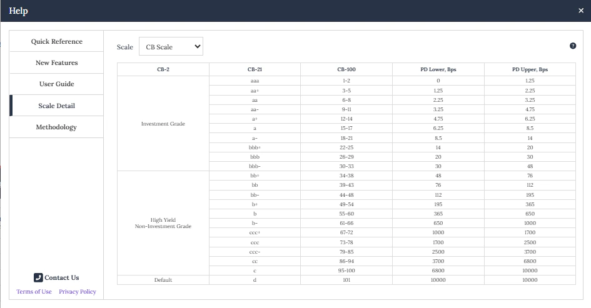Screen dimensions: 591x308
Task: Close the Help dialog
Action: (x=581, y=11)
